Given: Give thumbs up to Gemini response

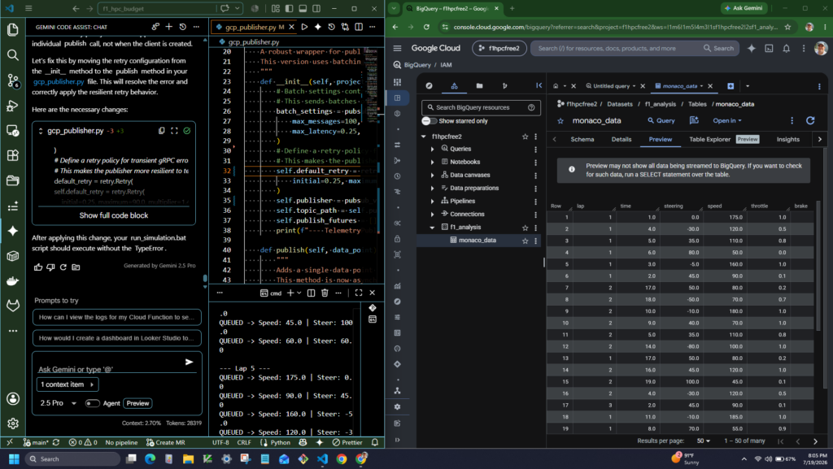Looking at the screenshot, I should 38,267.
